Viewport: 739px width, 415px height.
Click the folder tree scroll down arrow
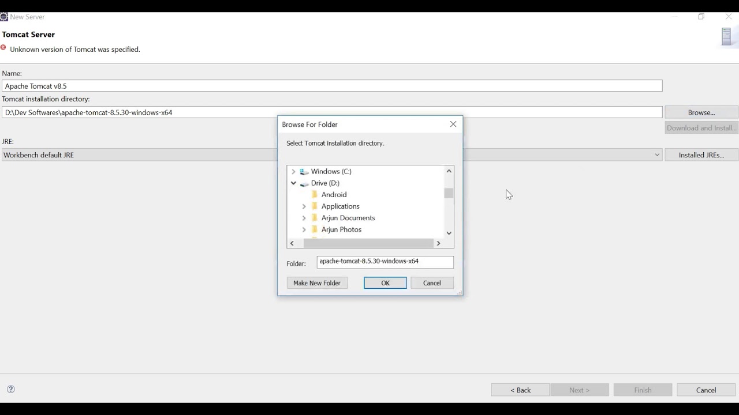pos(449,233)
